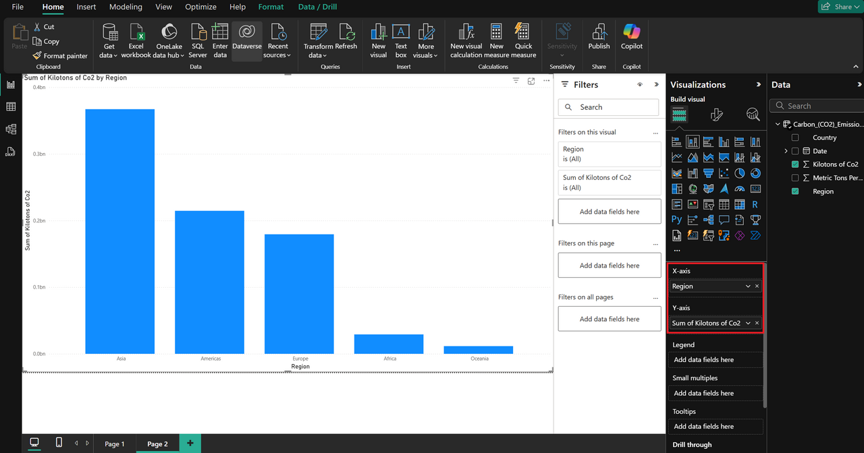Viewport: 864px width, 453px height.
Task: Pick the scatter chart visual
Action: 724,173
